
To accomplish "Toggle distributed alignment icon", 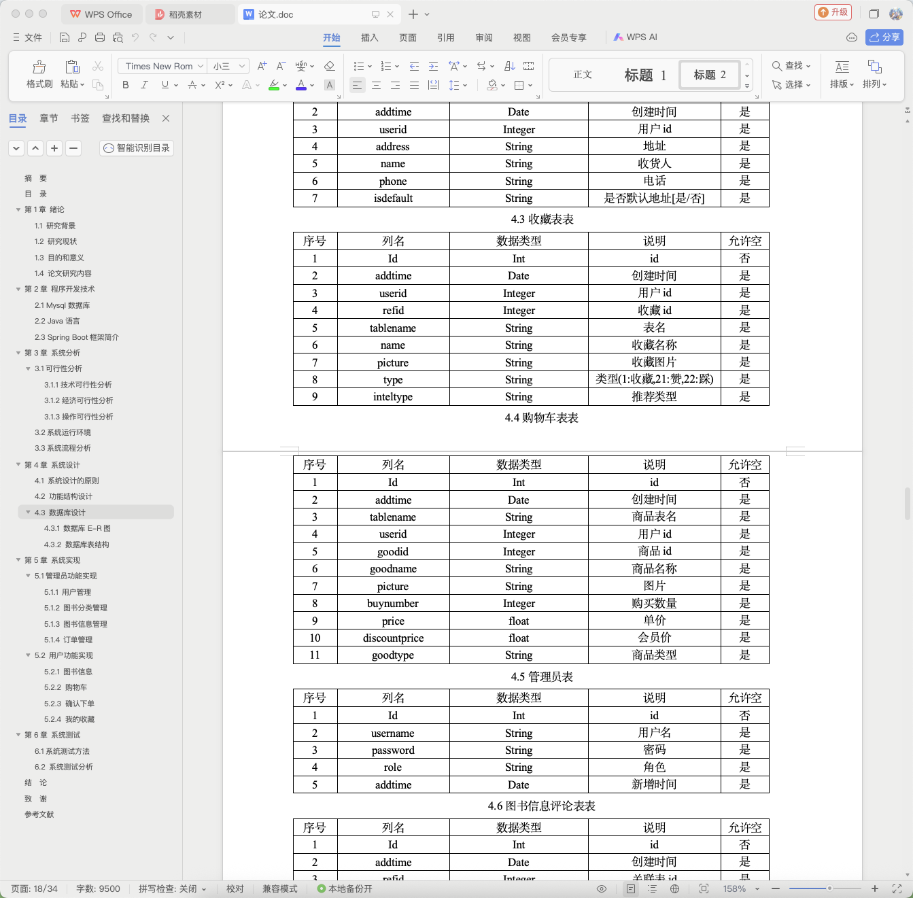I will [x=433, y=85].
